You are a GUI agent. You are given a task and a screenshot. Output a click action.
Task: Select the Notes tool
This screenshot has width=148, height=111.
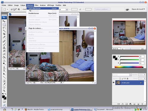pos(4,81)
